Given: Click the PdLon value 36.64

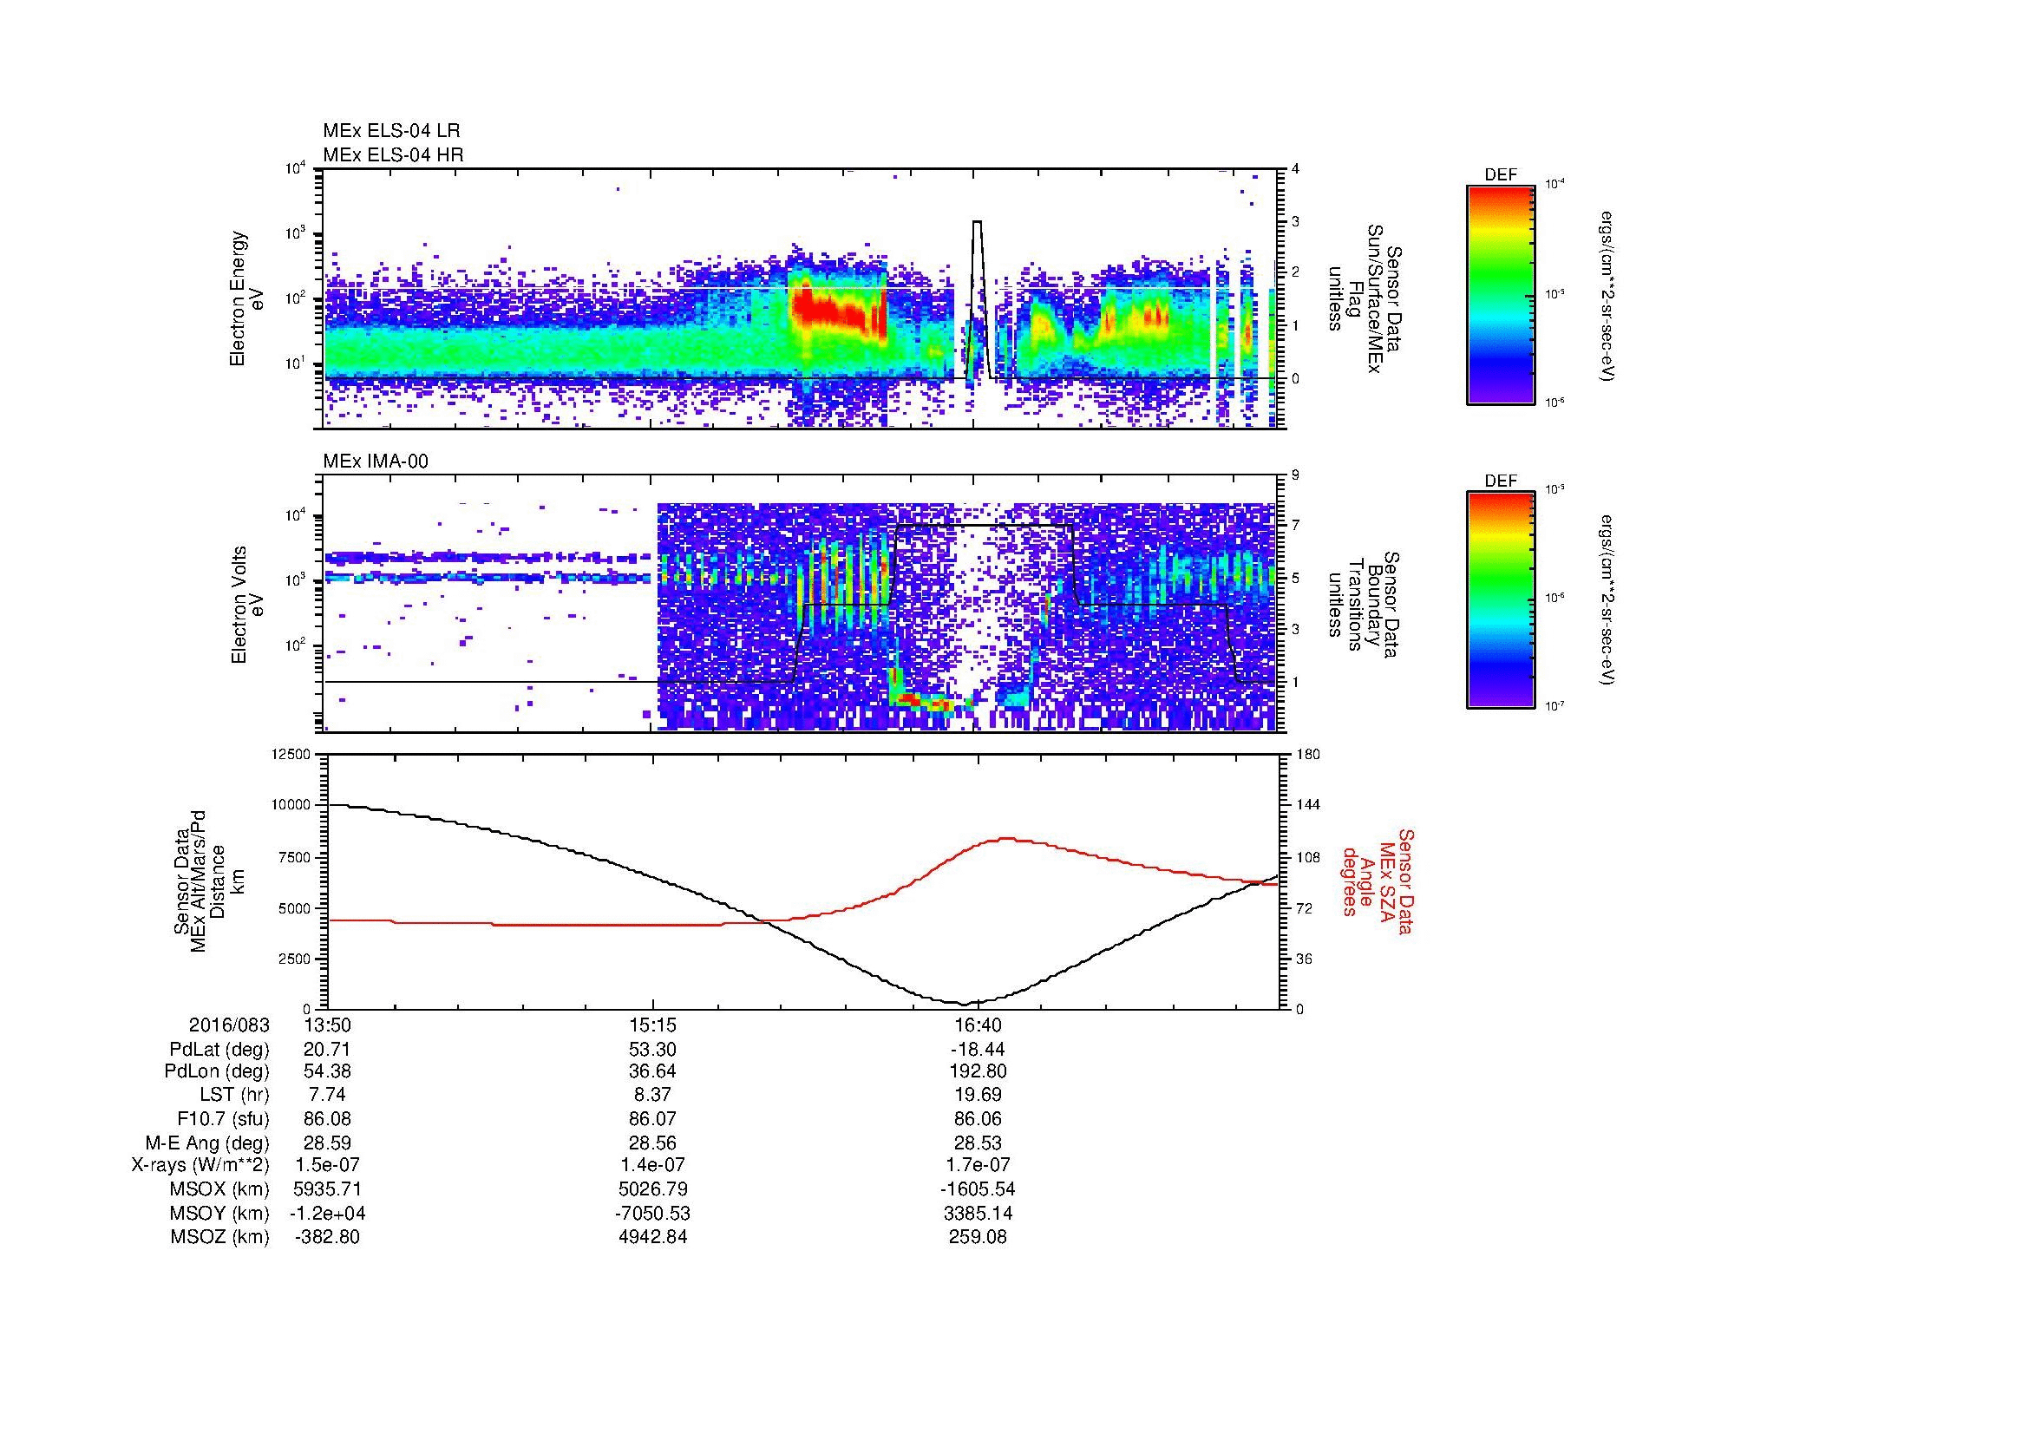Looking at the screenshot, I should click(x=652, y=1071).
